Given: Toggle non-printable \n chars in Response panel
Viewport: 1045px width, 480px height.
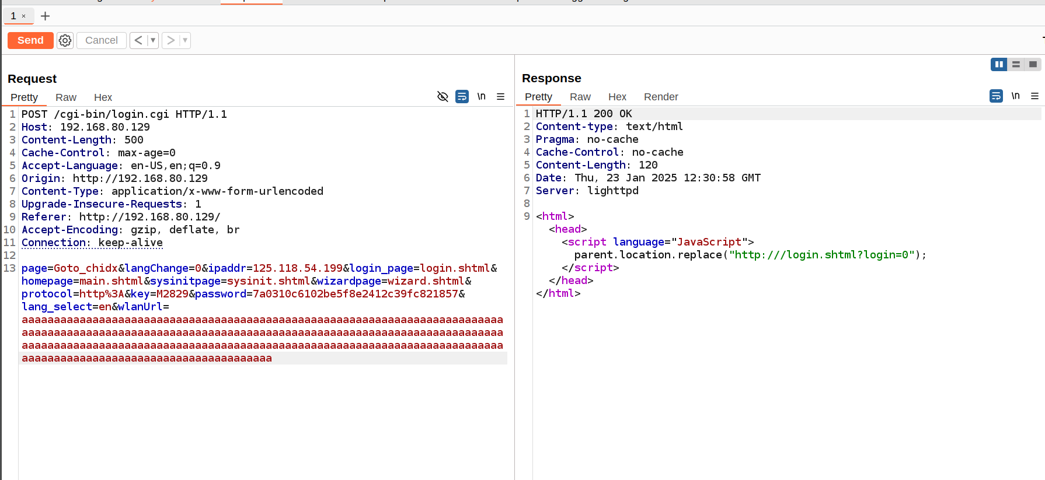Looking at the screenshot, I should (1015, 96).
